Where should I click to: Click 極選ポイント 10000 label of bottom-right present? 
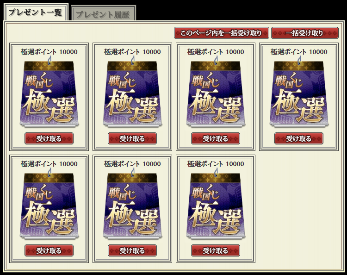point(216,164)
